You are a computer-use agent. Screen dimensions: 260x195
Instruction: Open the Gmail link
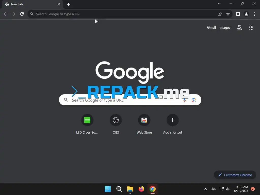click(x=212, y=27)
